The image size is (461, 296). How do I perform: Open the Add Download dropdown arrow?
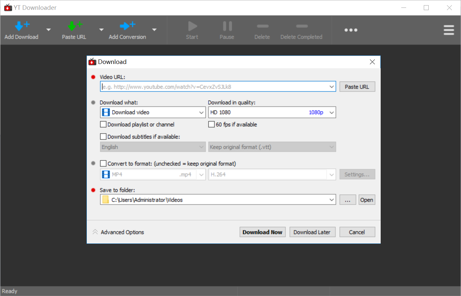[49, 30]
